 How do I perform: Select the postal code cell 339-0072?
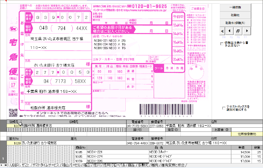coord(157,143)
